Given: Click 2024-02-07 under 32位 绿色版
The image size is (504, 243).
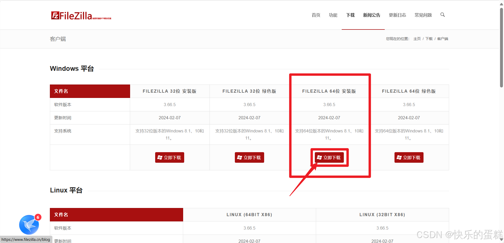Looking at the screenshot, I should [x=249, y=118].
